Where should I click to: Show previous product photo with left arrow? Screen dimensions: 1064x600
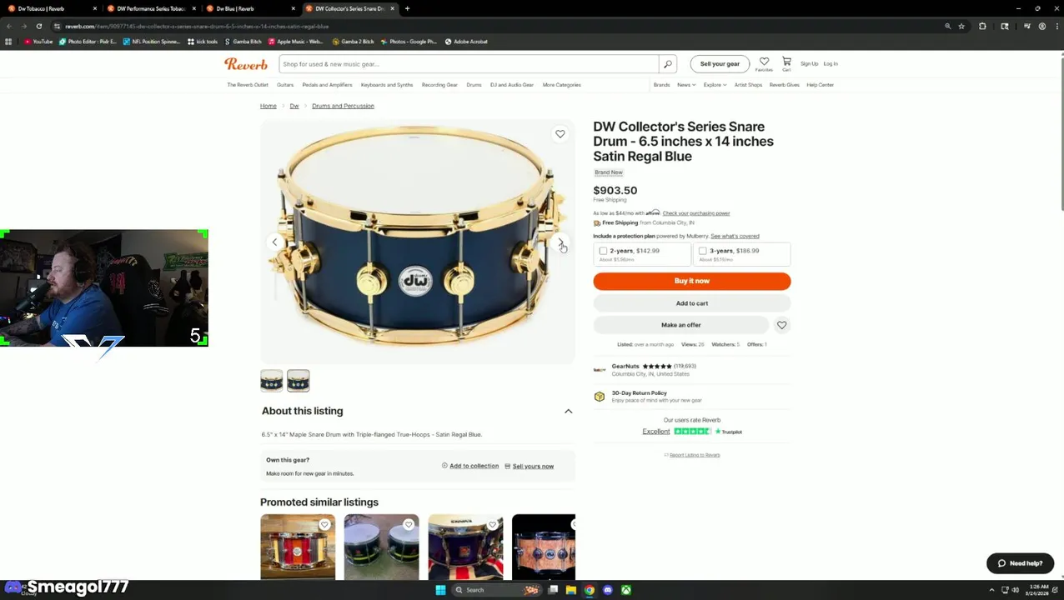(274, 242)
